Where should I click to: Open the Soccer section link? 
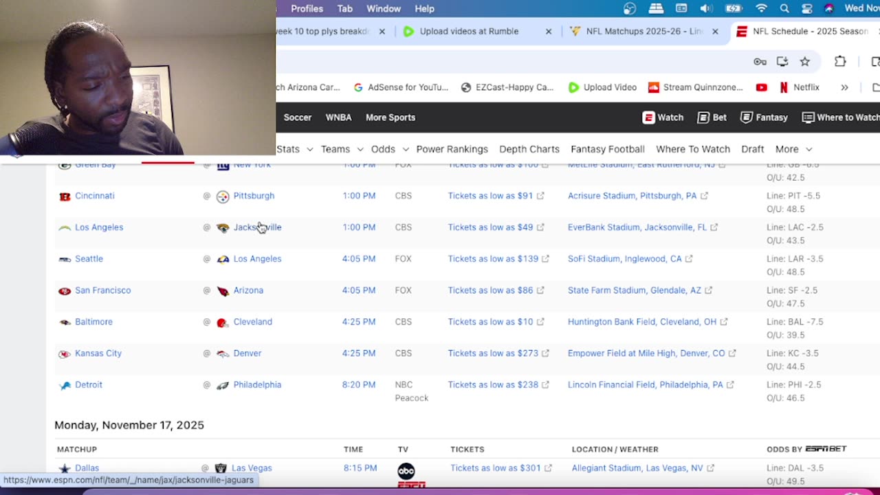[298, 118]
